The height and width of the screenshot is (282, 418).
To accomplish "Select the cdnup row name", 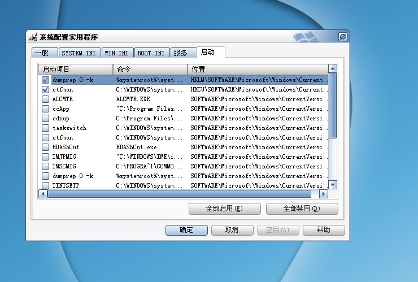I will click(61, 119).
